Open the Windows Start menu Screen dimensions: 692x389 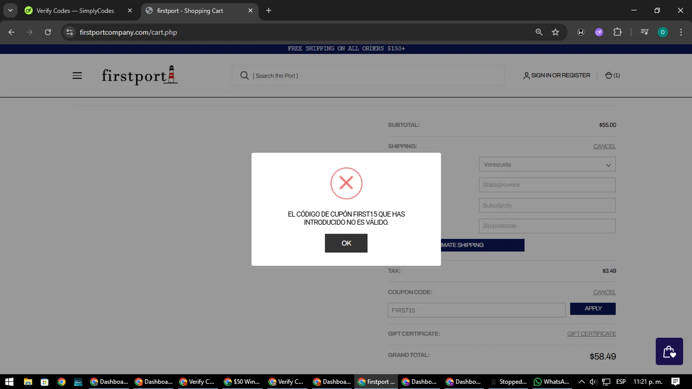9,382
